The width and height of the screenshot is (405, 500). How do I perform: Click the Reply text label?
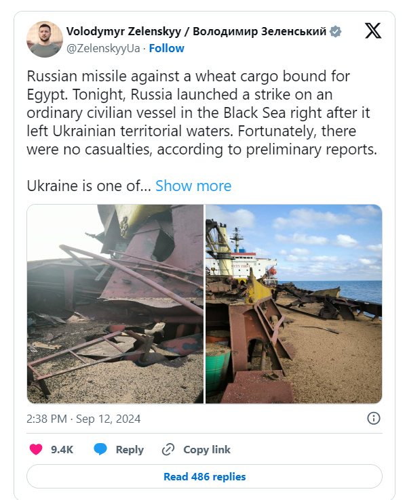click(130, 450)
